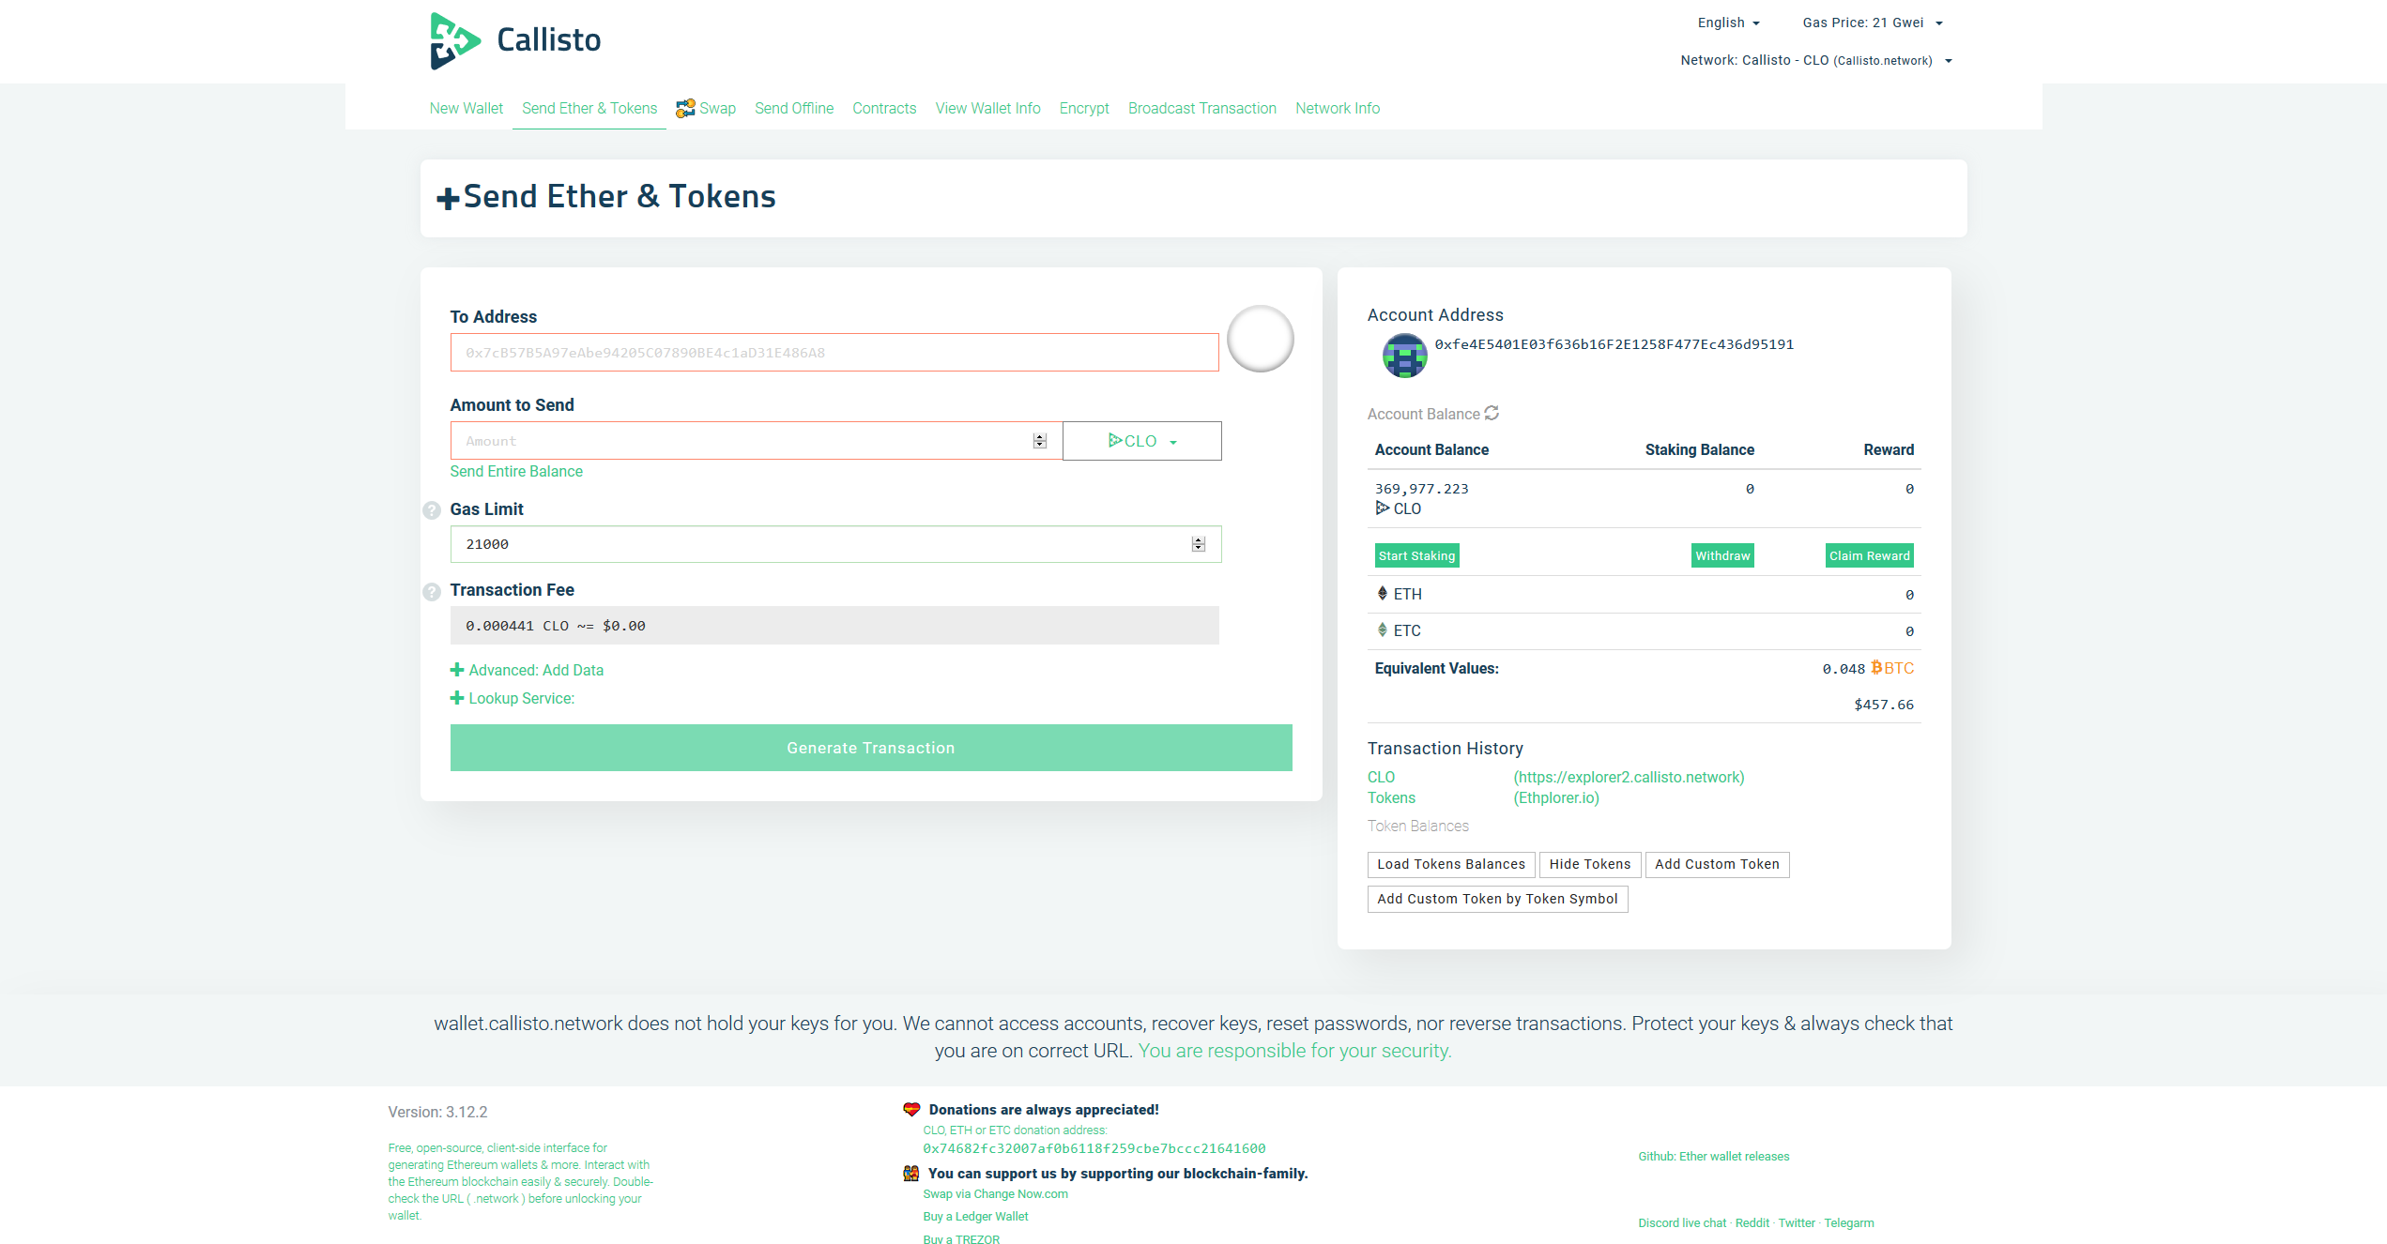Refresh the account balance icon
This screenshot has width=2387, height=1244.
click(1492, 413)
